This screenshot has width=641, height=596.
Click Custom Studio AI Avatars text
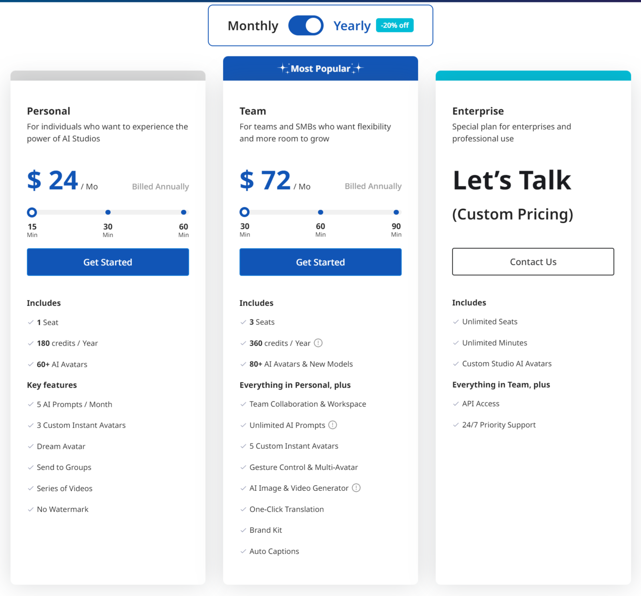coord(507,364)
